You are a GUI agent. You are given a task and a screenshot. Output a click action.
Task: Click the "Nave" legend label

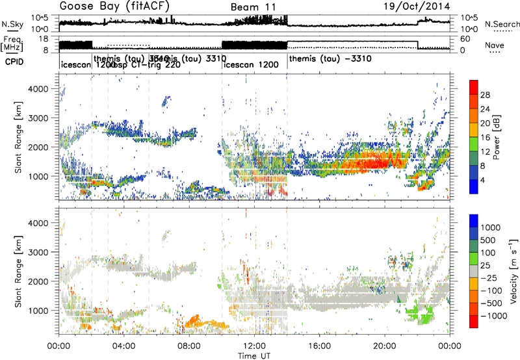click(495, 45)
